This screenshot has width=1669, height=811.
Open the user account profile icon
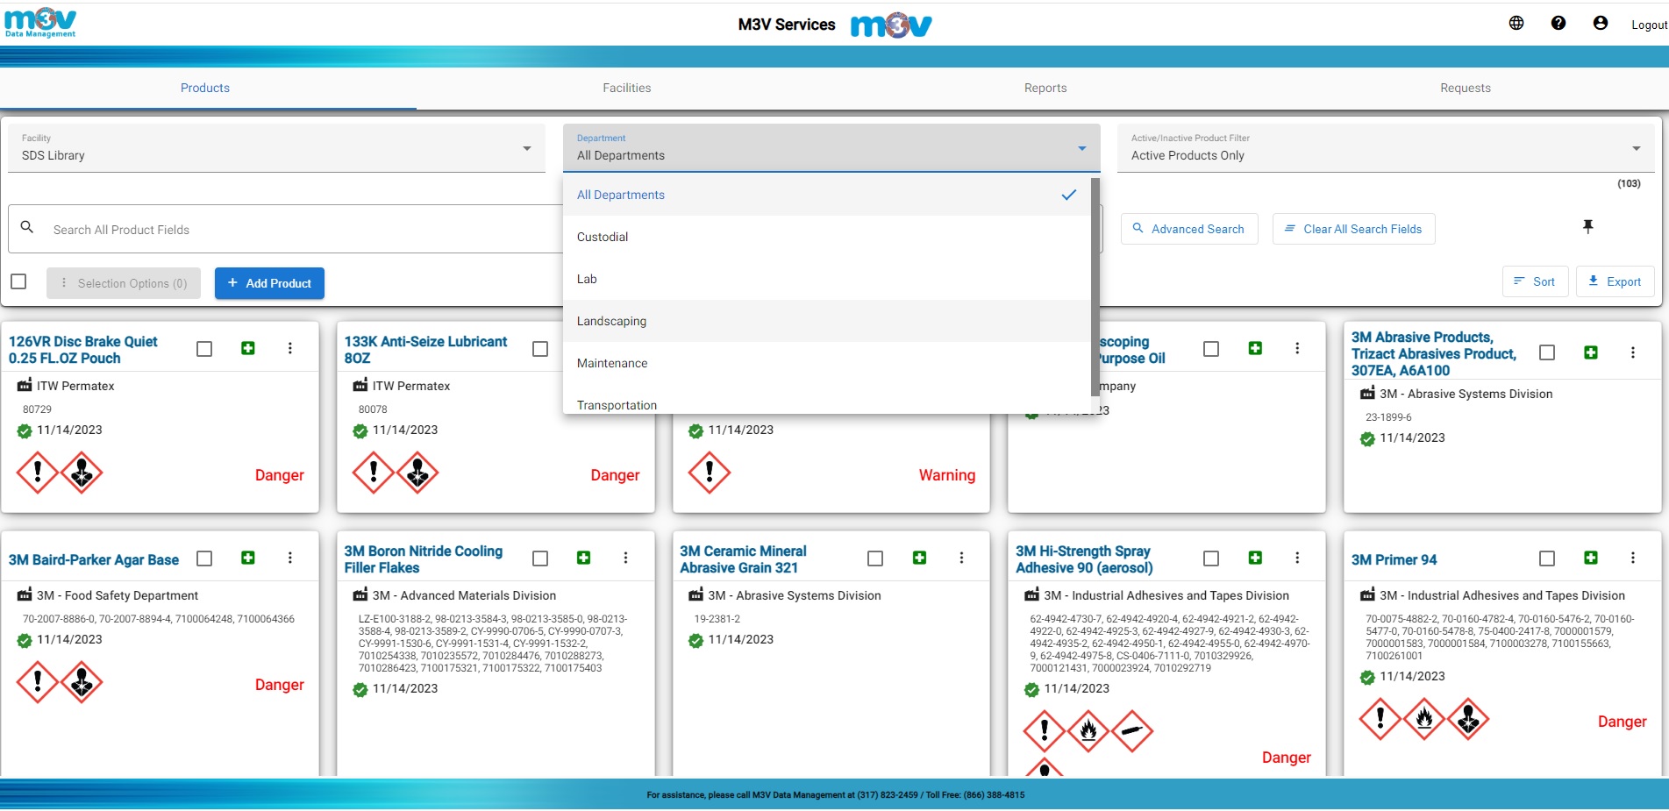pos(1601,24)
